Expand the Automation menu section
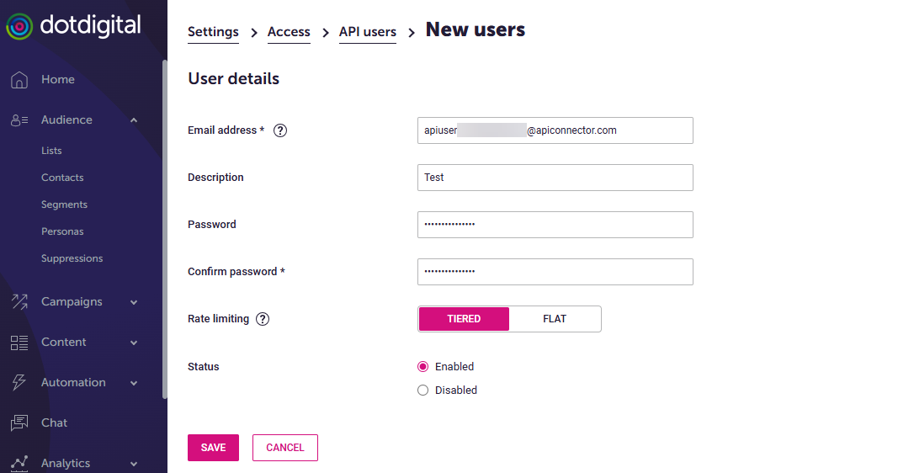This screenshot has width=898, height=473. (134, 383)
